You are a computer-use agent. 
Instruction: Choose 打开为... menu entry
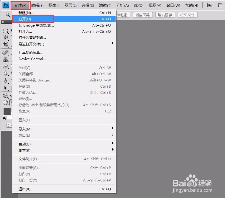point(64,32)
